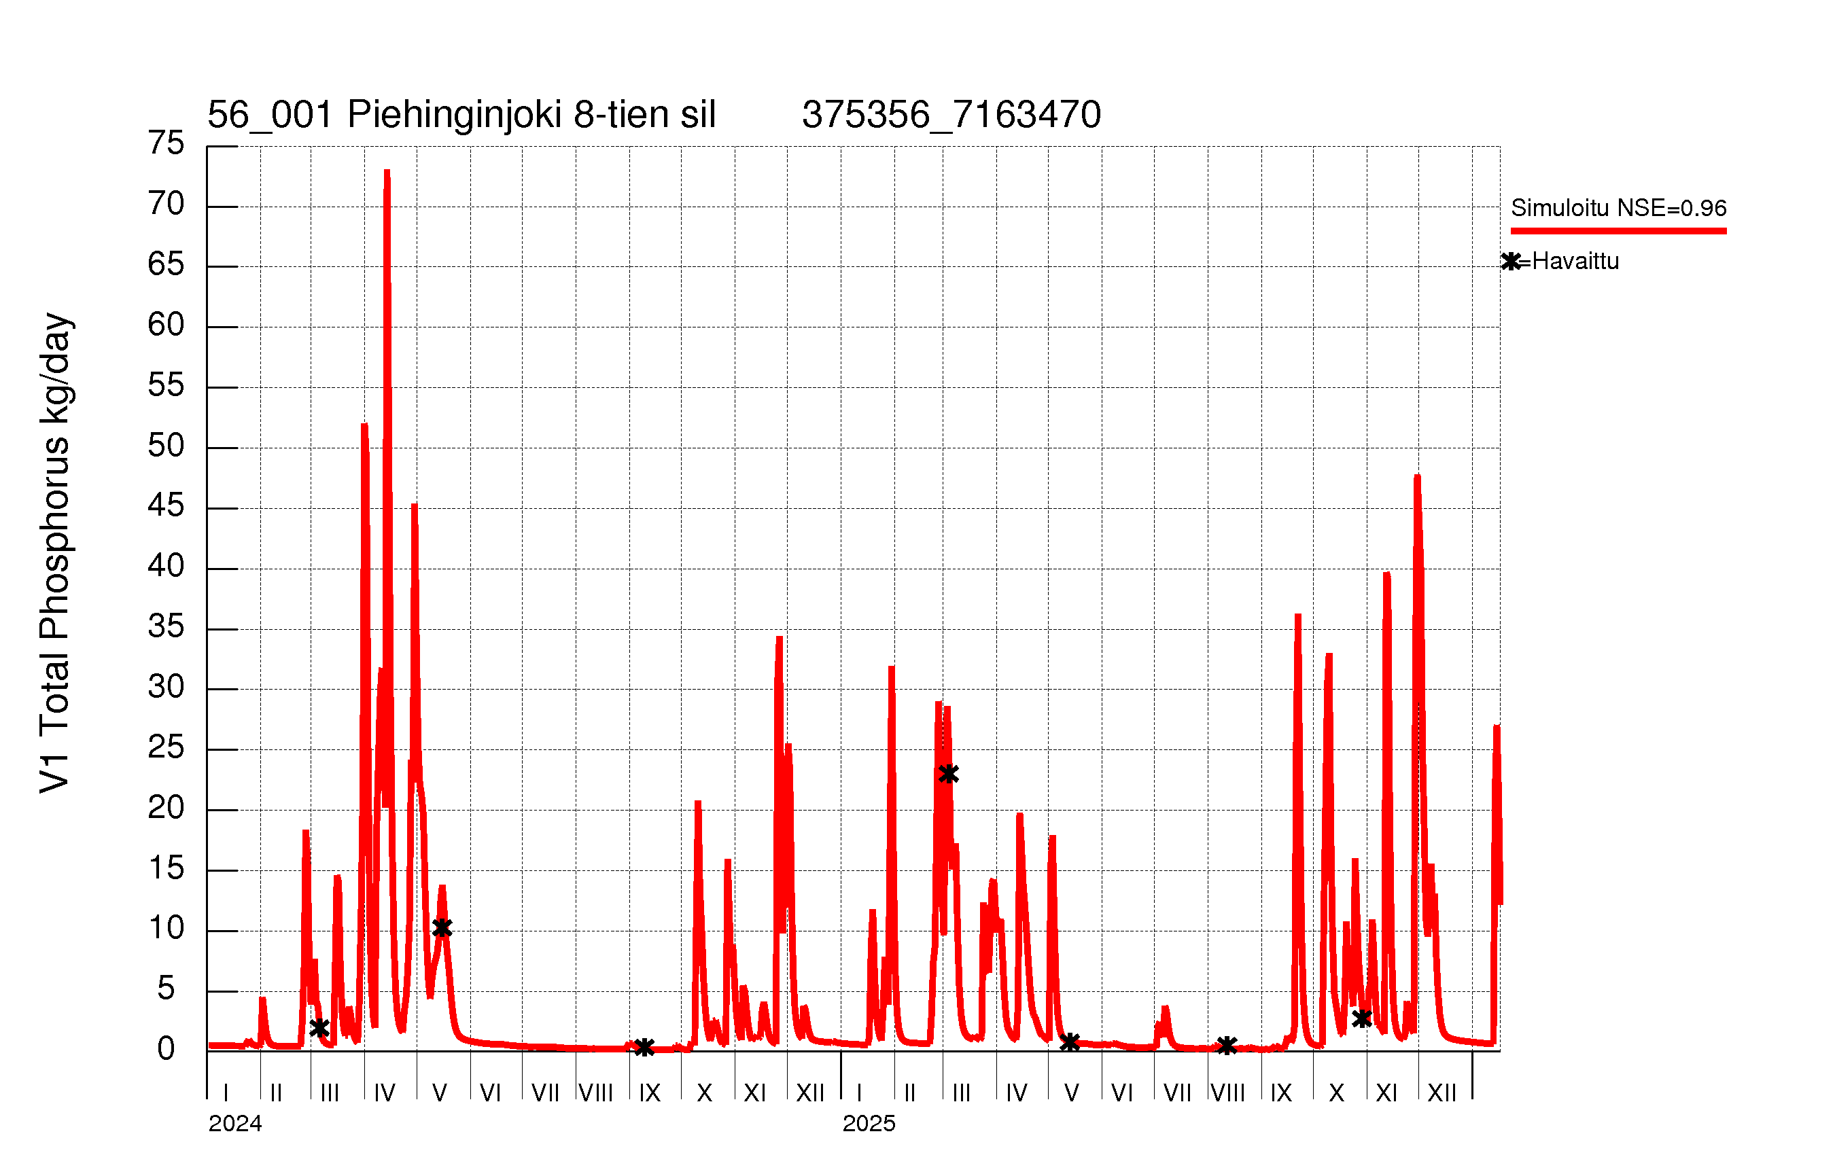This screenshot has height=1155, width=1835.
Task: Click the last observed marker near November 2025
Action: (1362, 1018)
